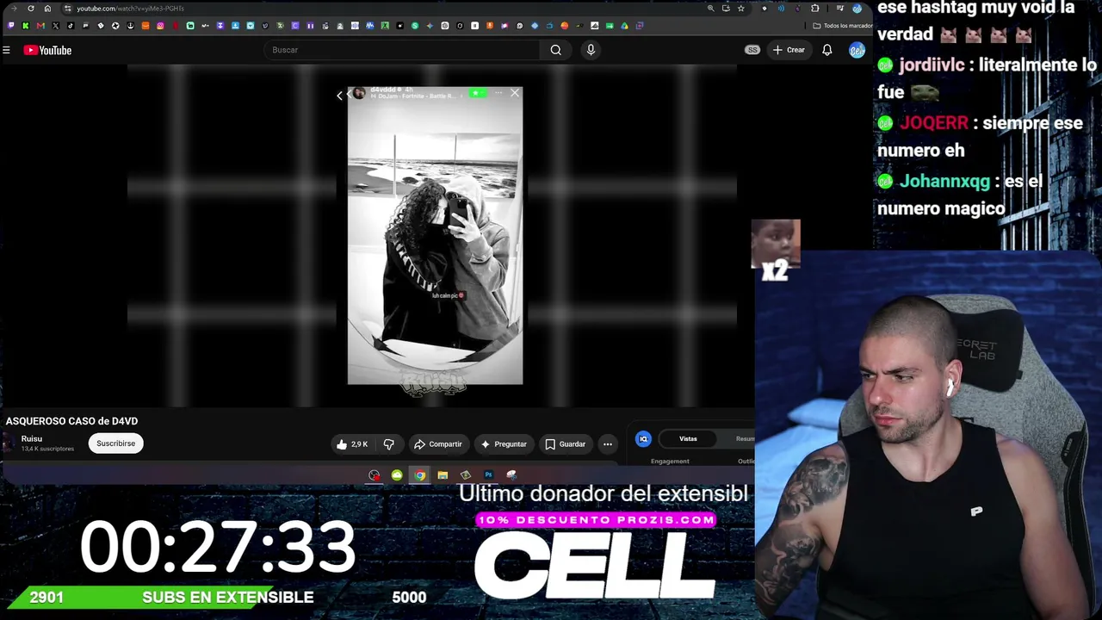Save the video with Guardar
The height and width of the screenshot is (620, 1102).
pos(565,444)
